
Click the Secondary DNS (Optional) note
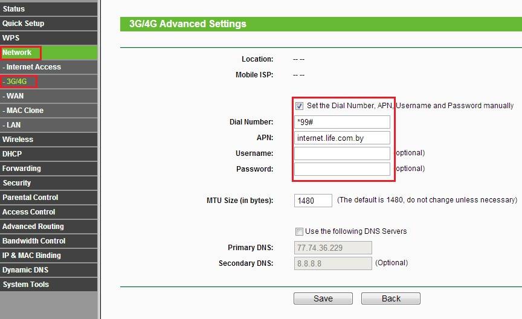pos(391,263)
